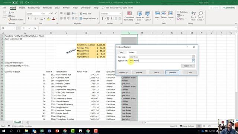Click Wrap Text
The image size is (238, 134).
86,13
